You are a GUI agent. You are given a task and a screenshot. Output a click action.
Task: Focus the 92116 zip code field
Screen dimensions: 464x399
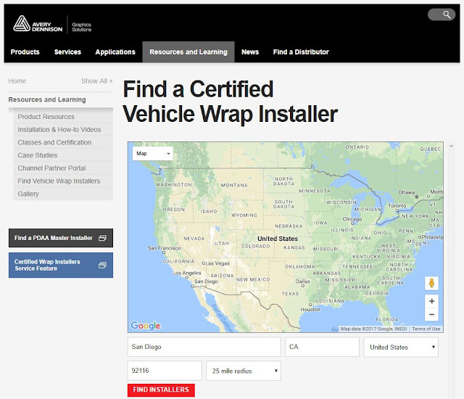[165, 371]
